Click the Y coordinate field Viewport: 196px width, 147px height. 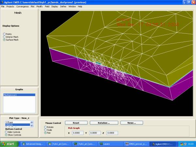click(95, 133)
